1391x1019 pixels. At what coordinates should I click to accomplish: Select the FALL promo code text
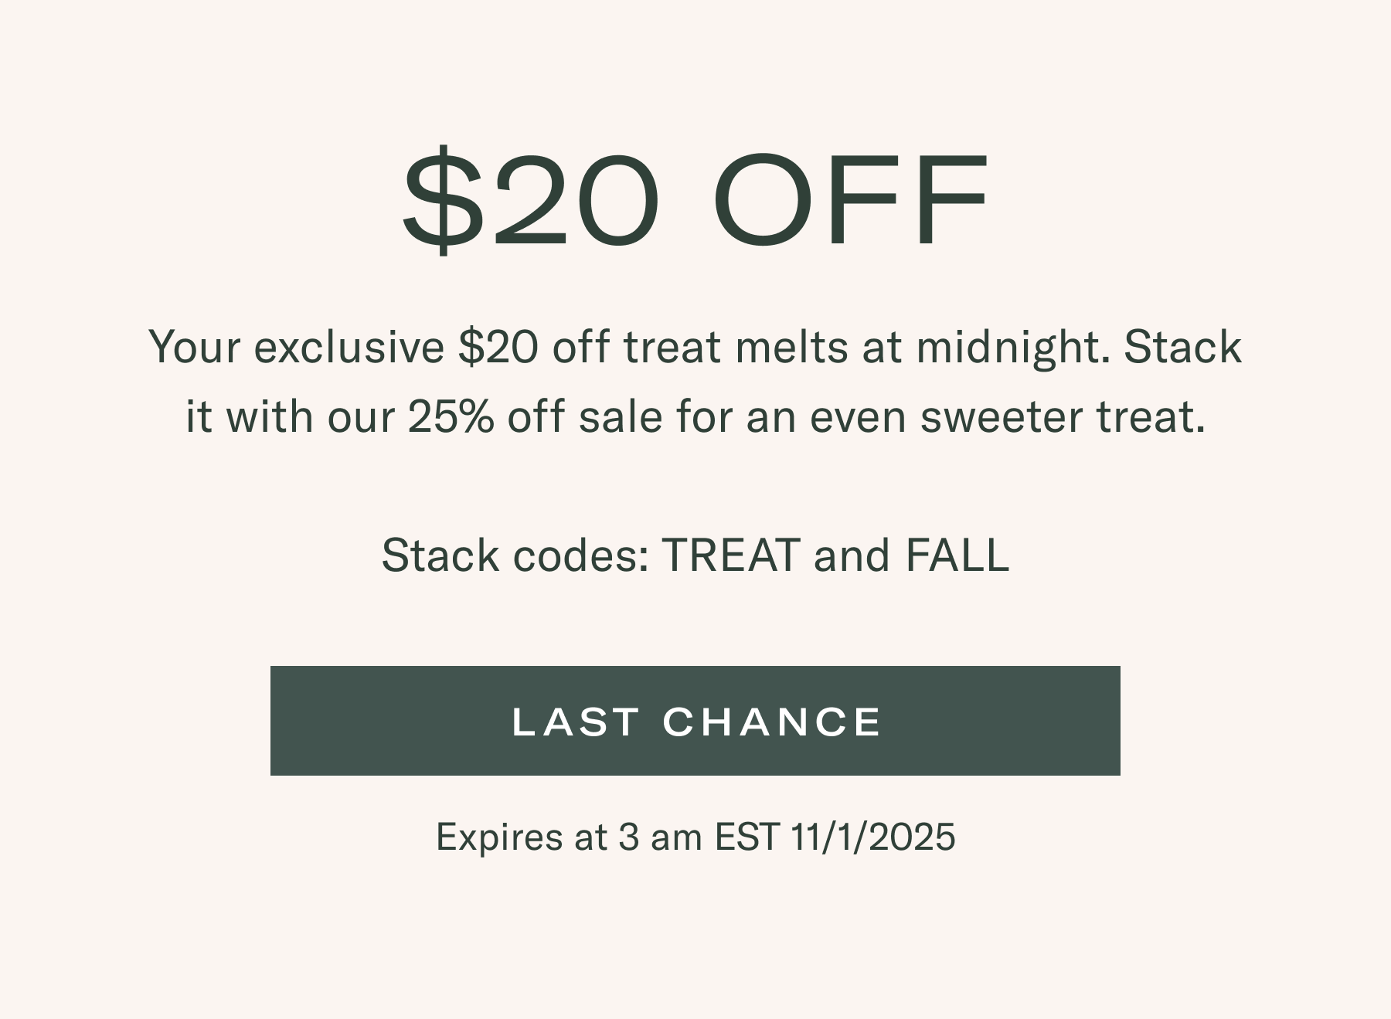pyautogui.click(x=957, y=555)
